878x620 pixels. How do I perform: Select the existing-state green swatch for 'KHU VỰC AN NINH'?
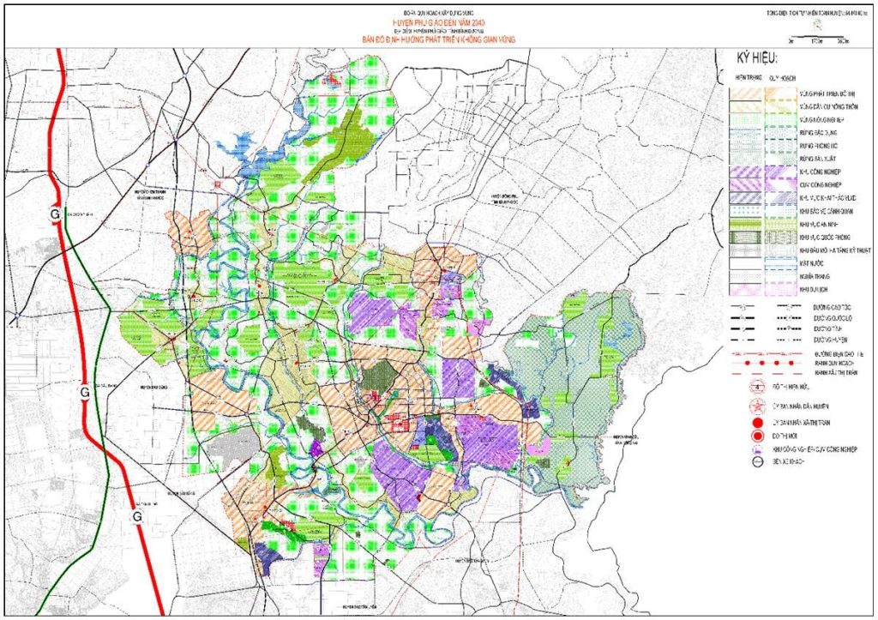tap(745, 225)
